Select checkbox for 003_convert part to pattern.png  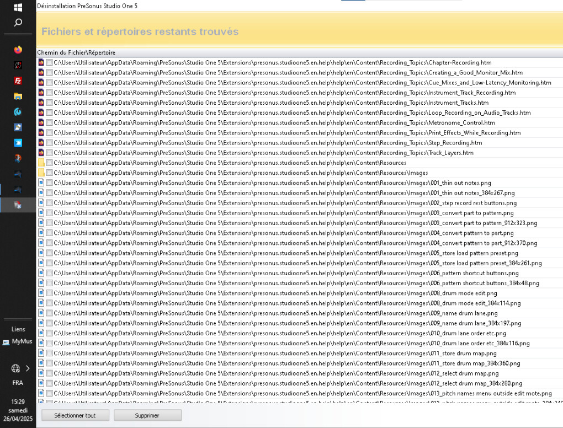tap(50, 213)
